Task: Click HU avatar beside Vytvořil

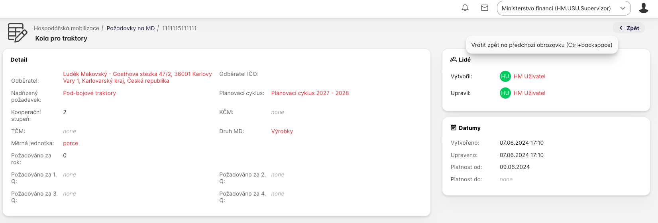Action: click(x=505, y=76)
